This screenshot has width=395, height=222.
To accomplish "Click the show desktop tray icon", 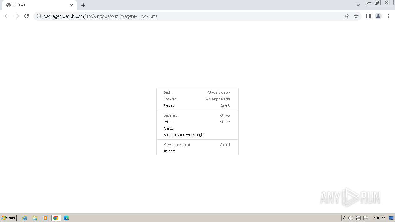I will tap(391, 218).
